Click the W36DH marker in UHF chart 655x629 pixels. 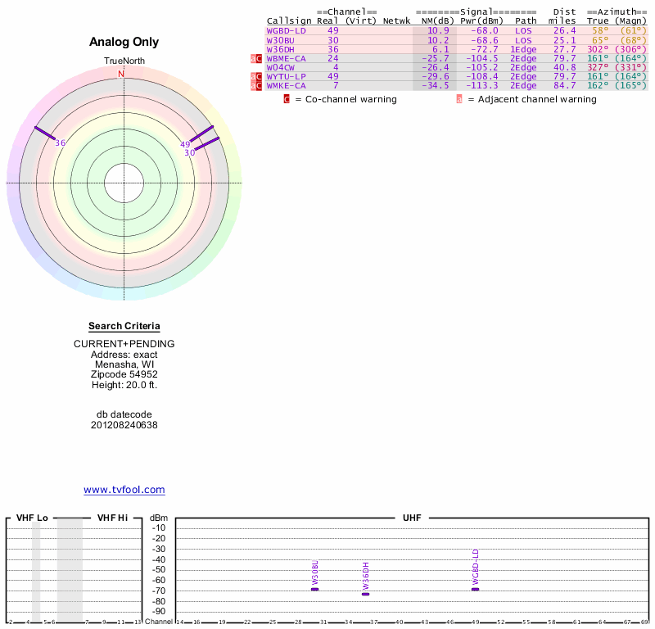pos(365,594)
